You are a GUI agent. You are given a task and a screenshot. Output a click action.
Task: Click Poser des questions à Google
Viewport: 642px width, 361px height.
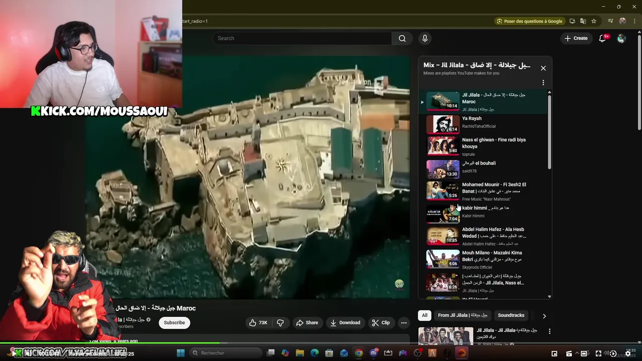[529, 21]
